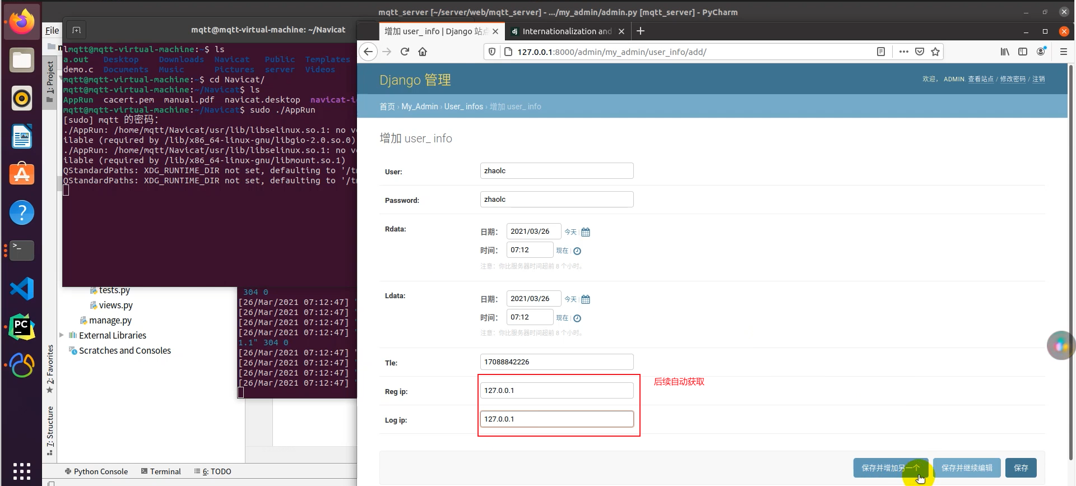Open Ubuntu Software dock icon

pos(22,174)
